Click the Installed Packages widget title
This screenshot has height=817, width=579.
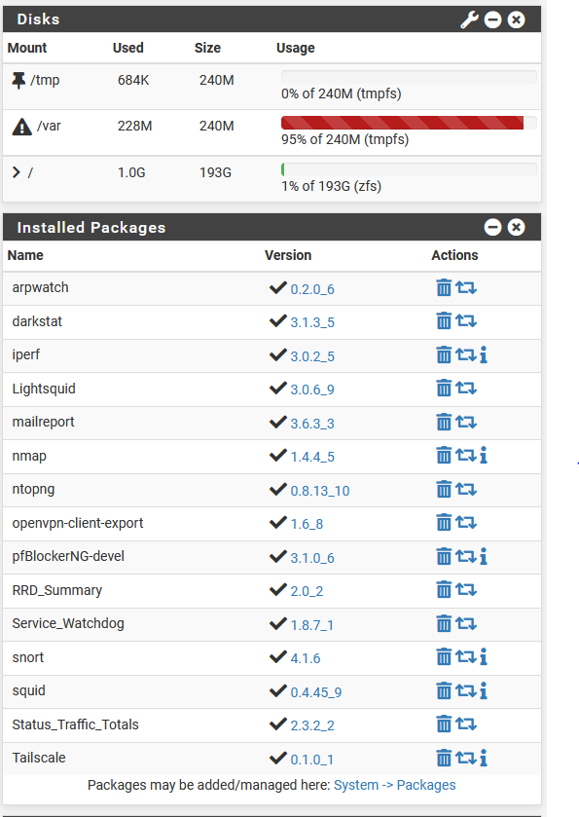coord(91,228)
